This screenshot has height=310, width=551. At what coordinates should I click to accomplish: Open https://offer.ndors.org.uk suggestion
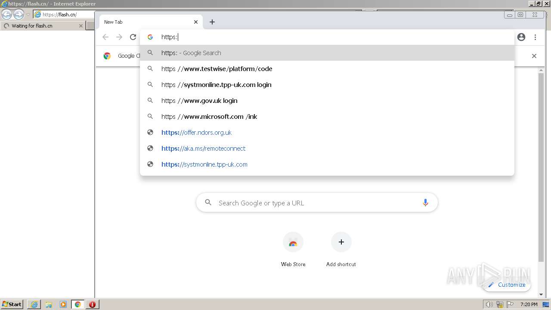point(327,133)
